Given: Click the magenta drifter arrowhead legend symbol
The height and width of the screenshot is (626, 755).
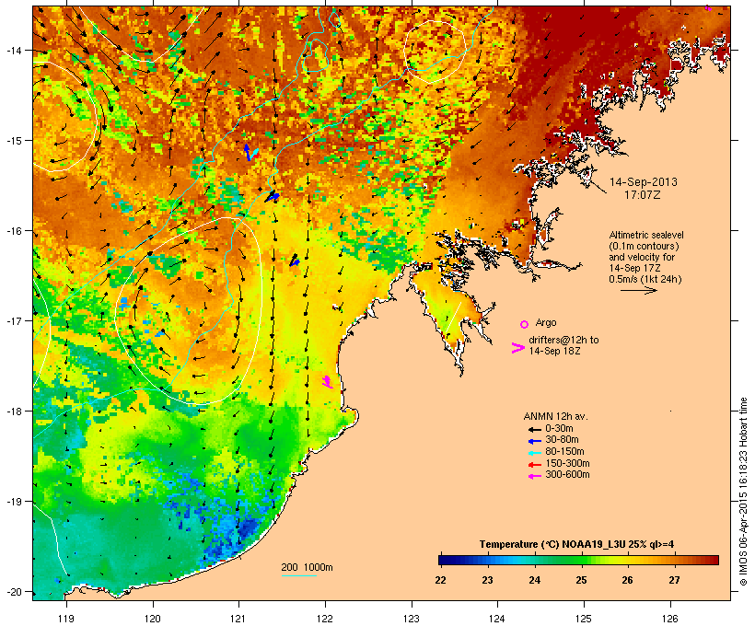Looking at the screenshot, I should click(x=517, y=348).
